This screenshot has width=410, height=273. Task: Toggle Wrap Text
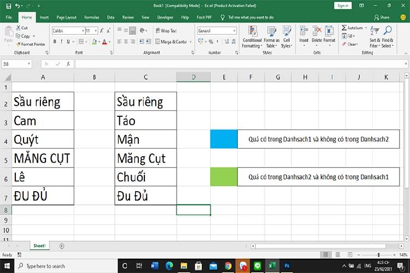(166, 31)
